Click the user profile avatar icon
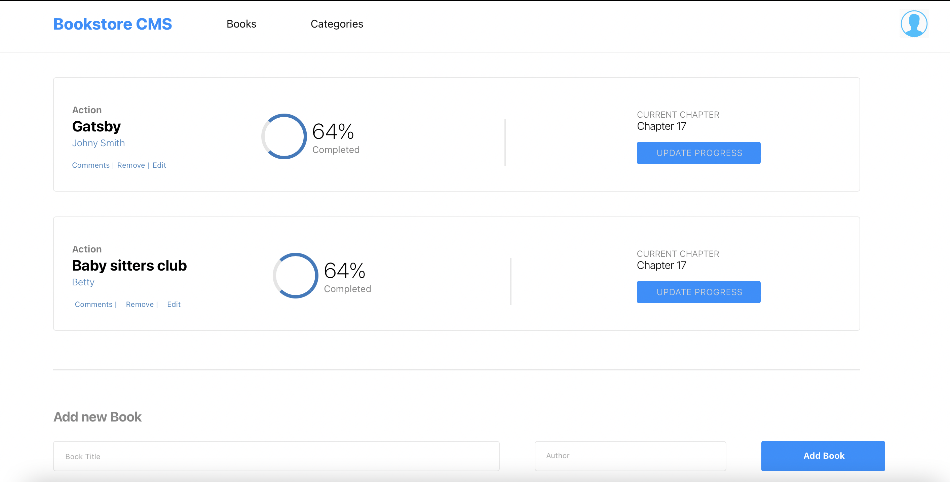Image resolution: width=950 pixels, height=482 pixels. (x=913, y=24)
